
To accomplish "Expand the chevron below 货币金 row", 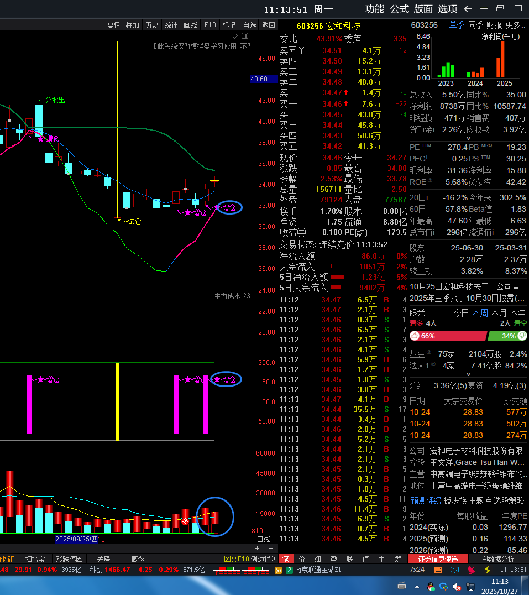I will click(x=469, y=139).
